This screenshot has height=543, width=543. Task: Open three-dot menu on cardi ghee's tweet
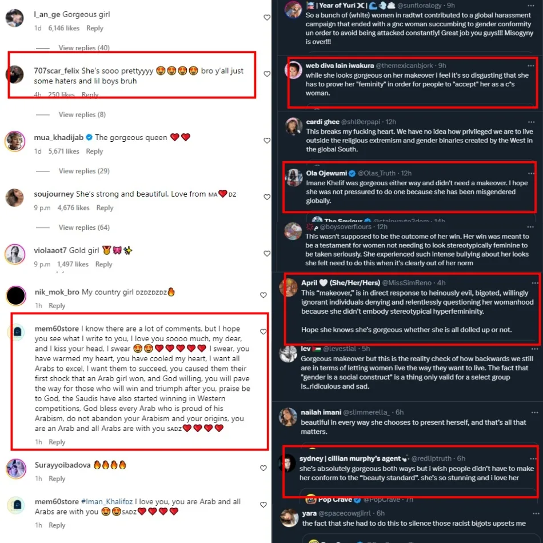531,122
